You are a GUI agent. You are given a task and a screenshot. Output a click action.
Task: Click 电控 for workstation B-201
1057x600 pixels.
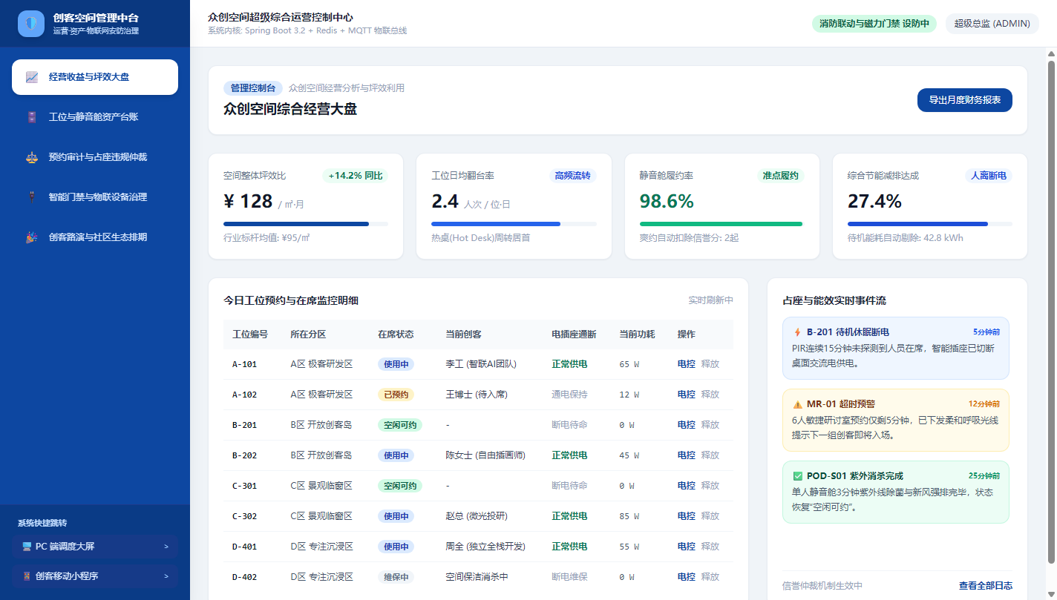click(687, 425)
